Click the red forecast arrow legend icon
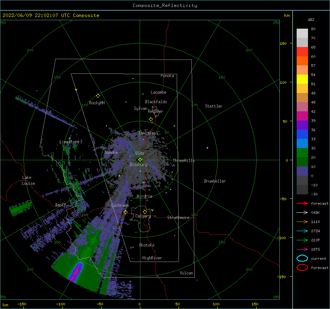Image resolution: width=330 pixels, height=309 pixels. [302, 203]
